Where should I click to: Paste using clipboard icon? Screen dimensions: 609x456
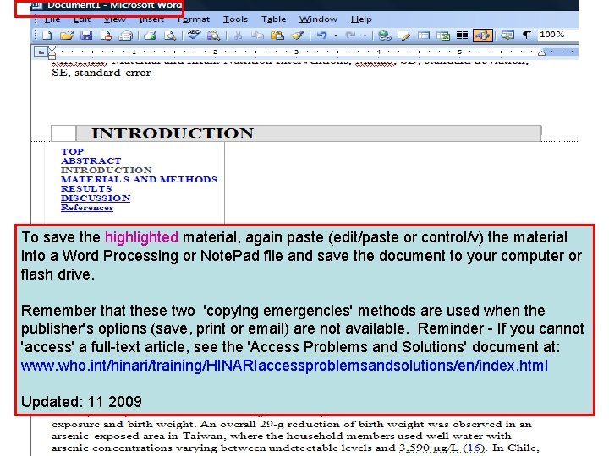point(277,35)
